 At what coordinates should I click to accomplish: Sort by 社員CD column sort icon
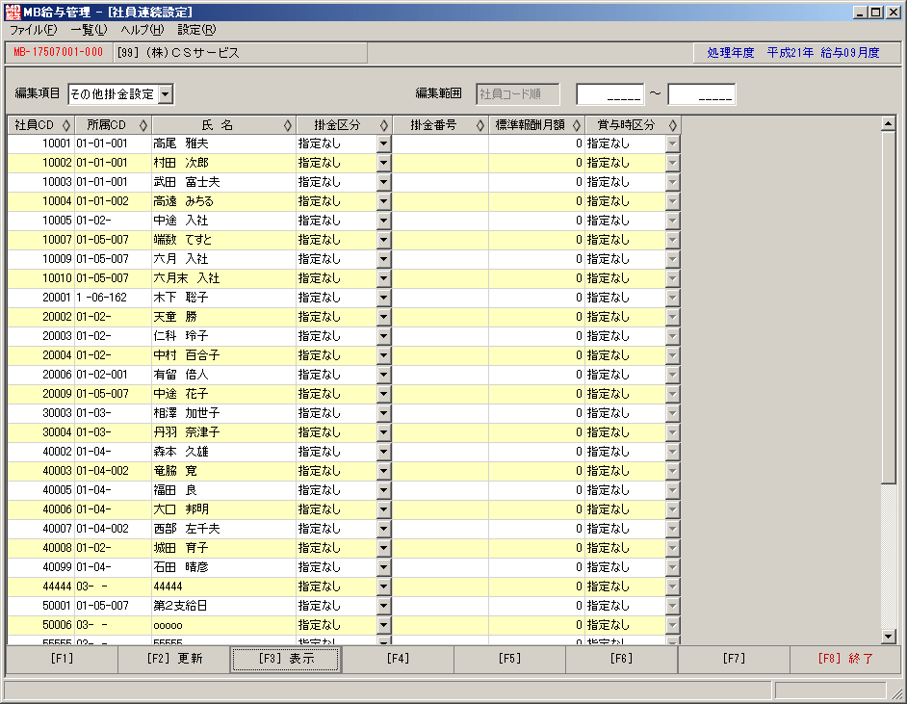point(65,125)
